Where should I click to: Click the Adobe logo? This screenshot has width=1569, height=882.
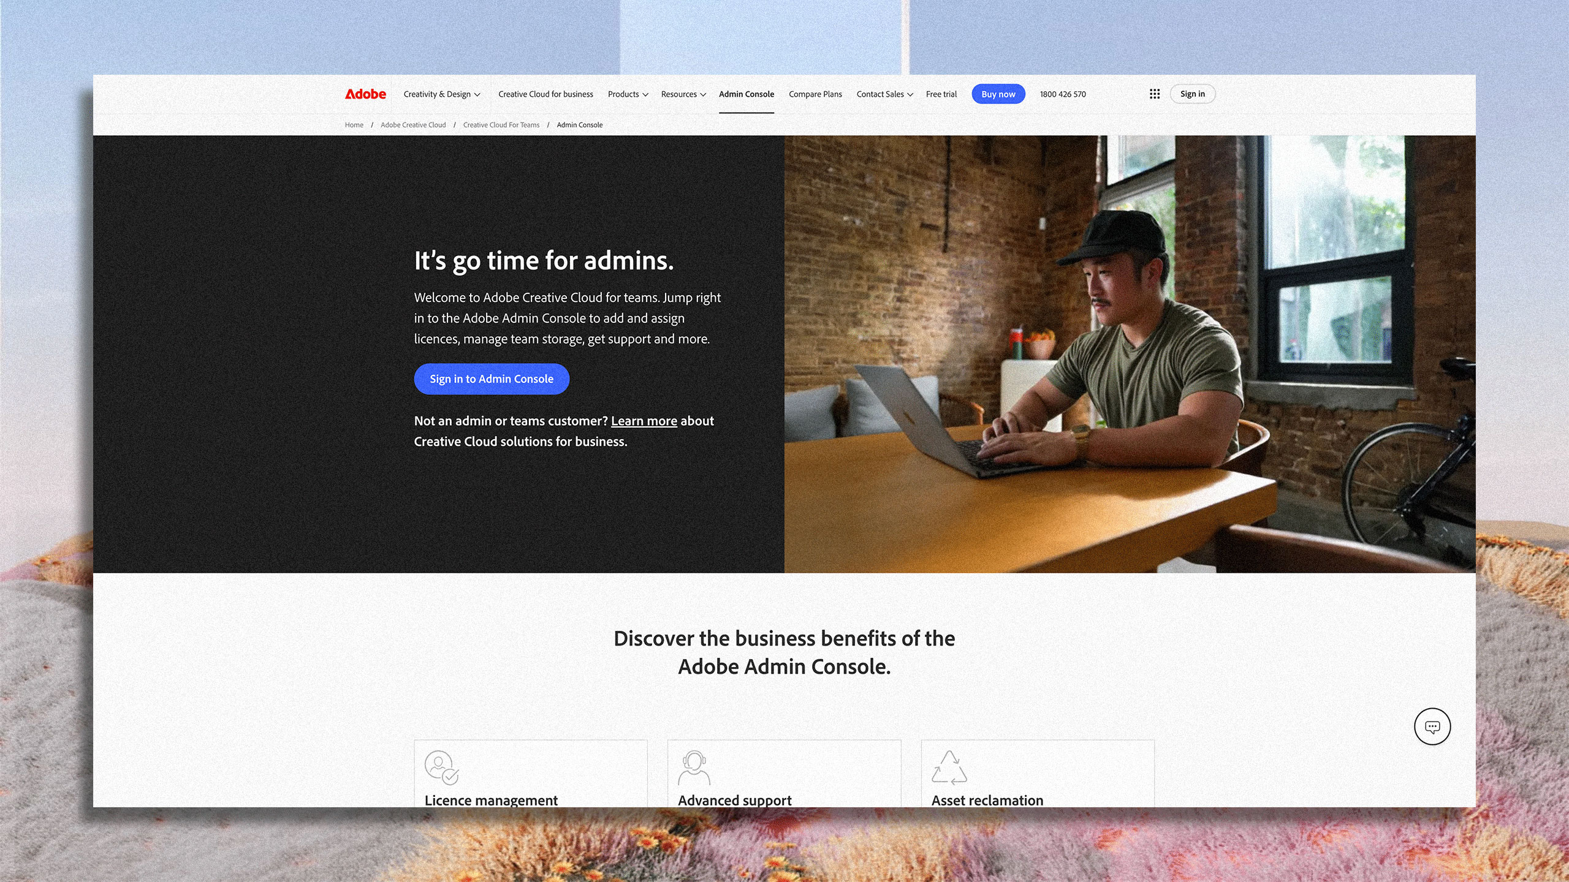pos(365,94)
